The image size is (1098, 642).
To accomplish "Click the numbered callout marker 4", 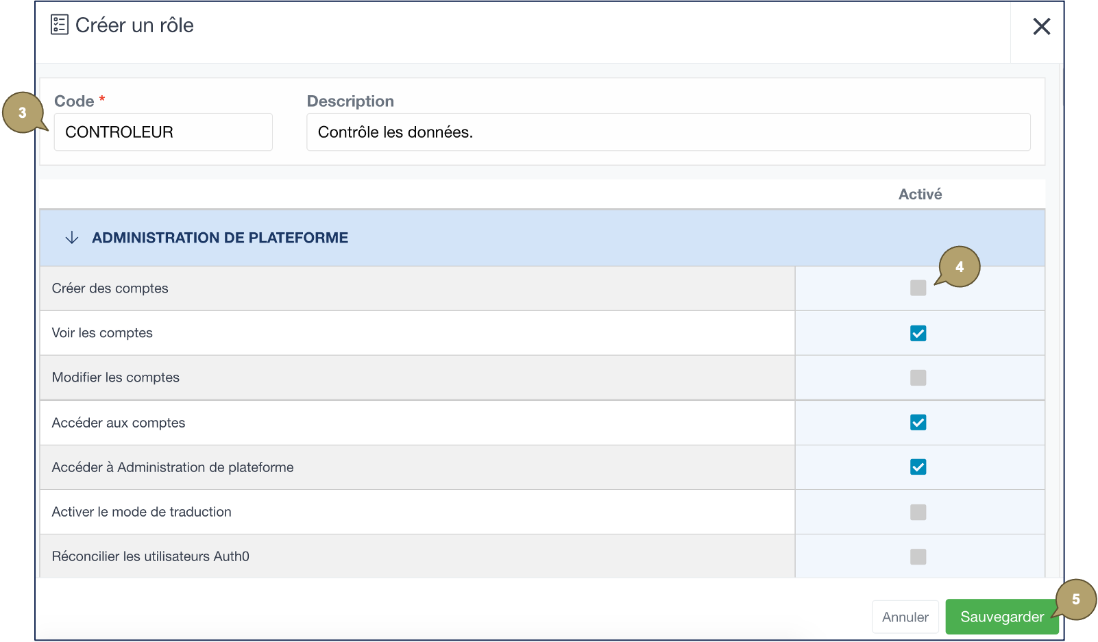I will click(960, 267).
